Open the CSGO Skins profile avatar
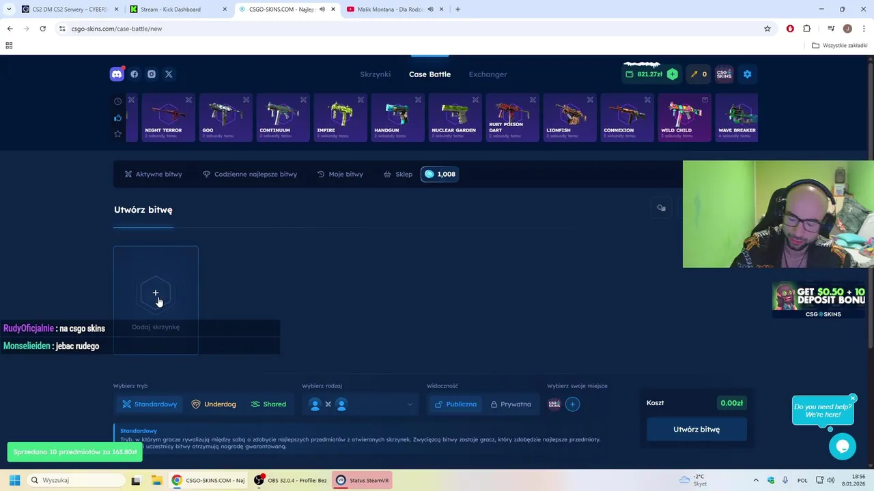 click(x=724, y=74)
